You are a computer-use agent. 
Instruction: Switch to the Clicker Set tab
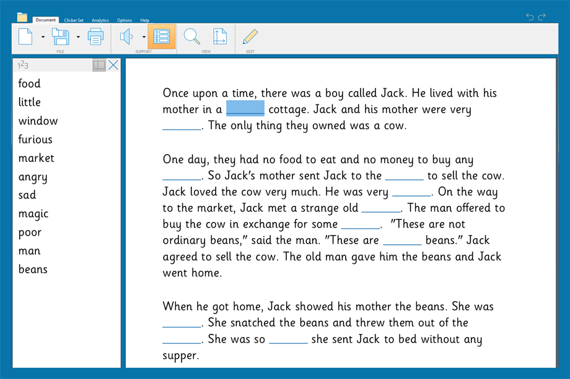(74, 20)
